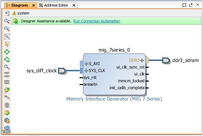Click the ddr3_sdram external port symbol

point(166,60)
